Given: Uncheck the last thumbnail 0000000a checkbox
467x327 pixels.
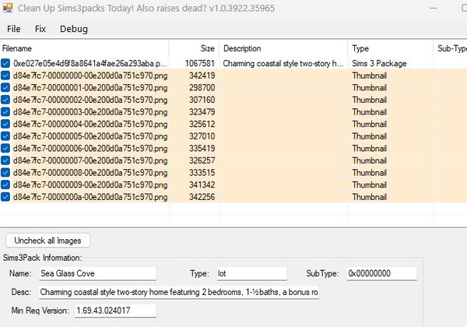Looking at the screenshot, I should click(6, 197).
